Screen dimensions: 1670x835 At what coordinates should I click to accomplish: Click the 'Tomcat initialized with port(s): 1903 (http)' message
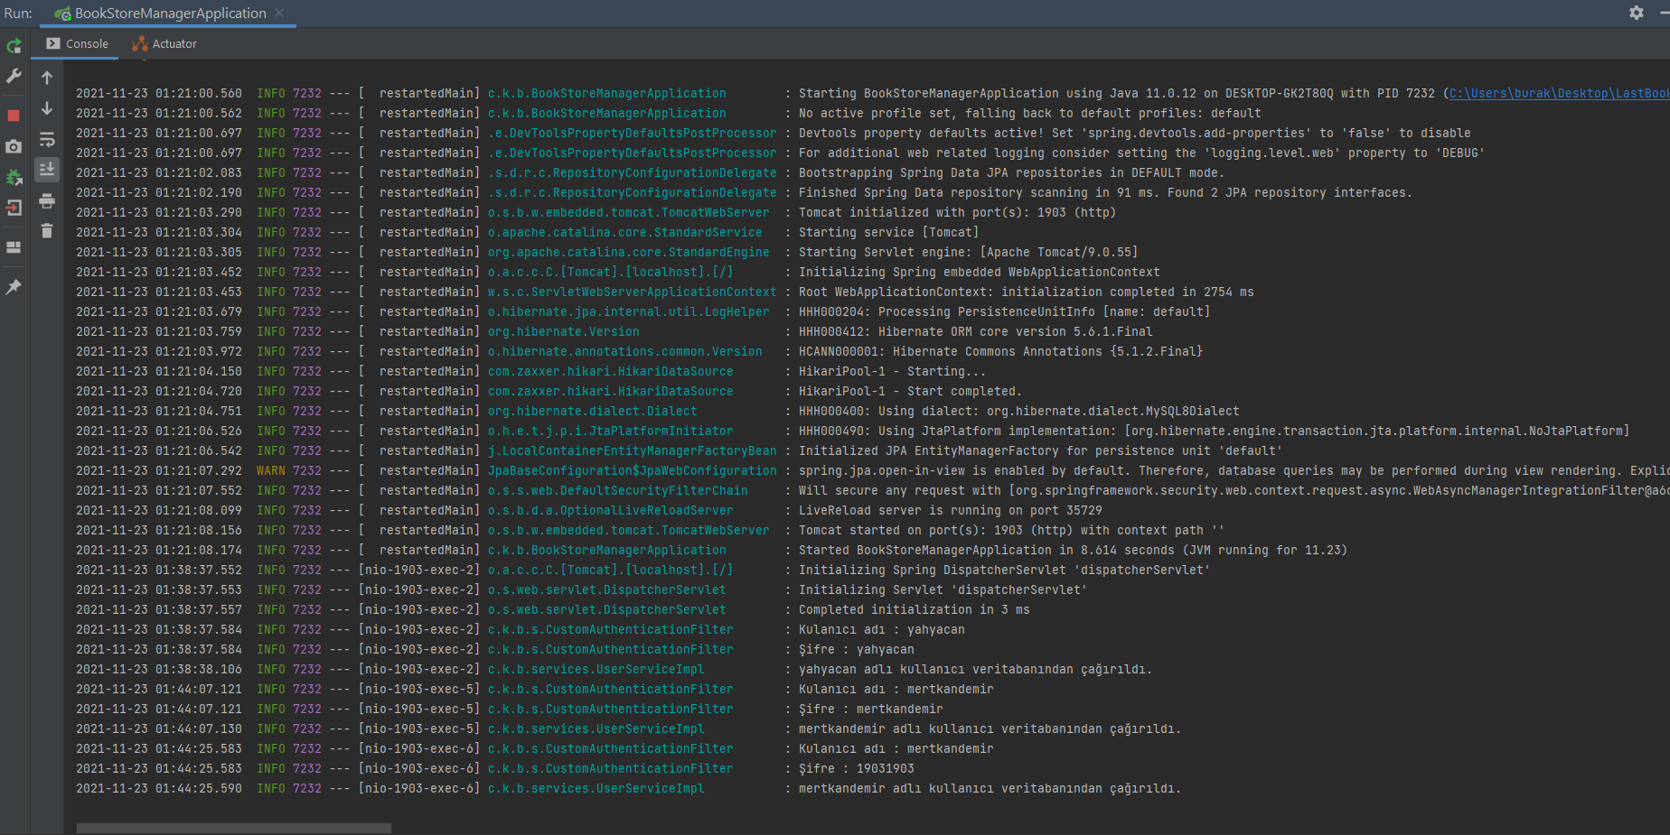pyautogui.click(x=957, y=212)
